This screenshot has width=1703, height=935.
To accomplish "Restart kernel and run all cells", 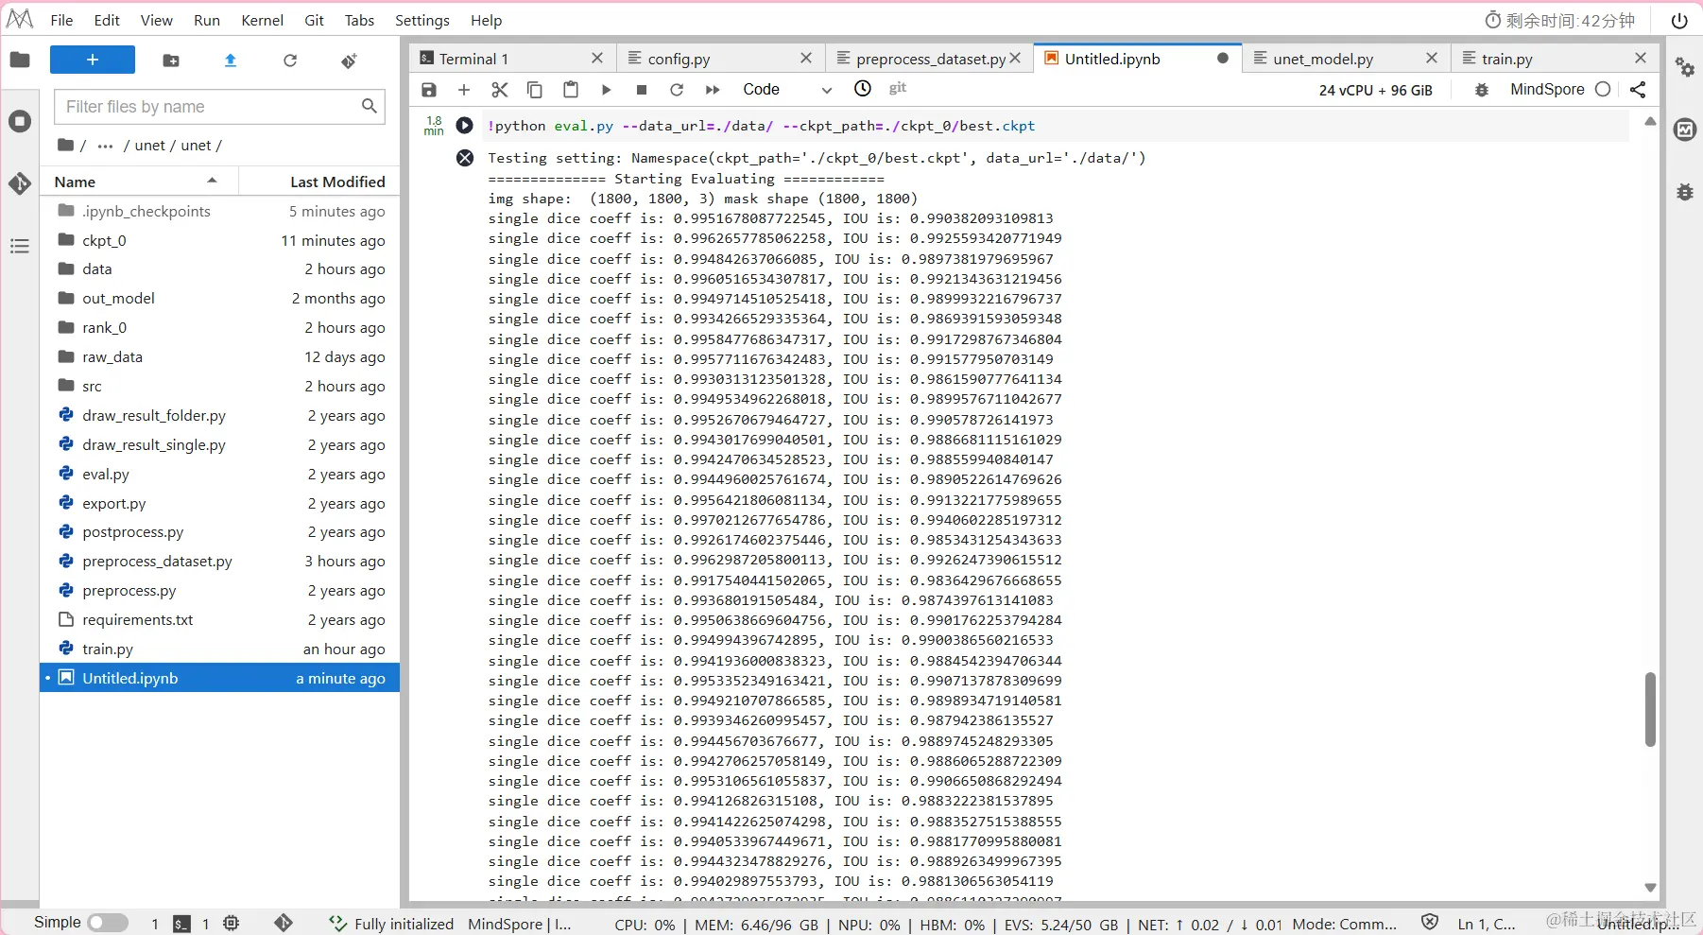I will 713,90.
